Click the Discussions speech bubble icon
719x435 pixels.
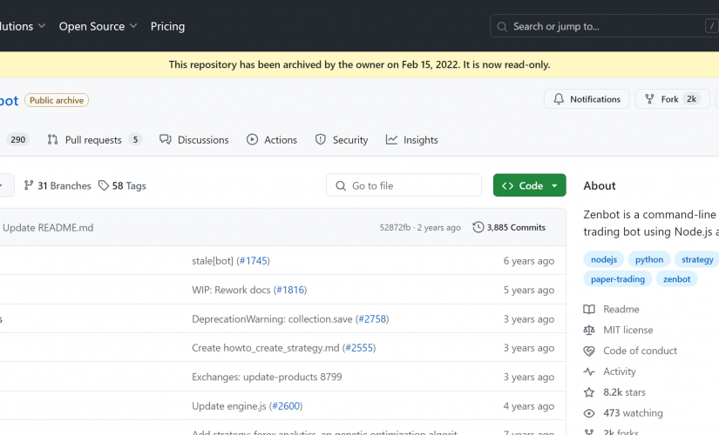coord(166,140)
